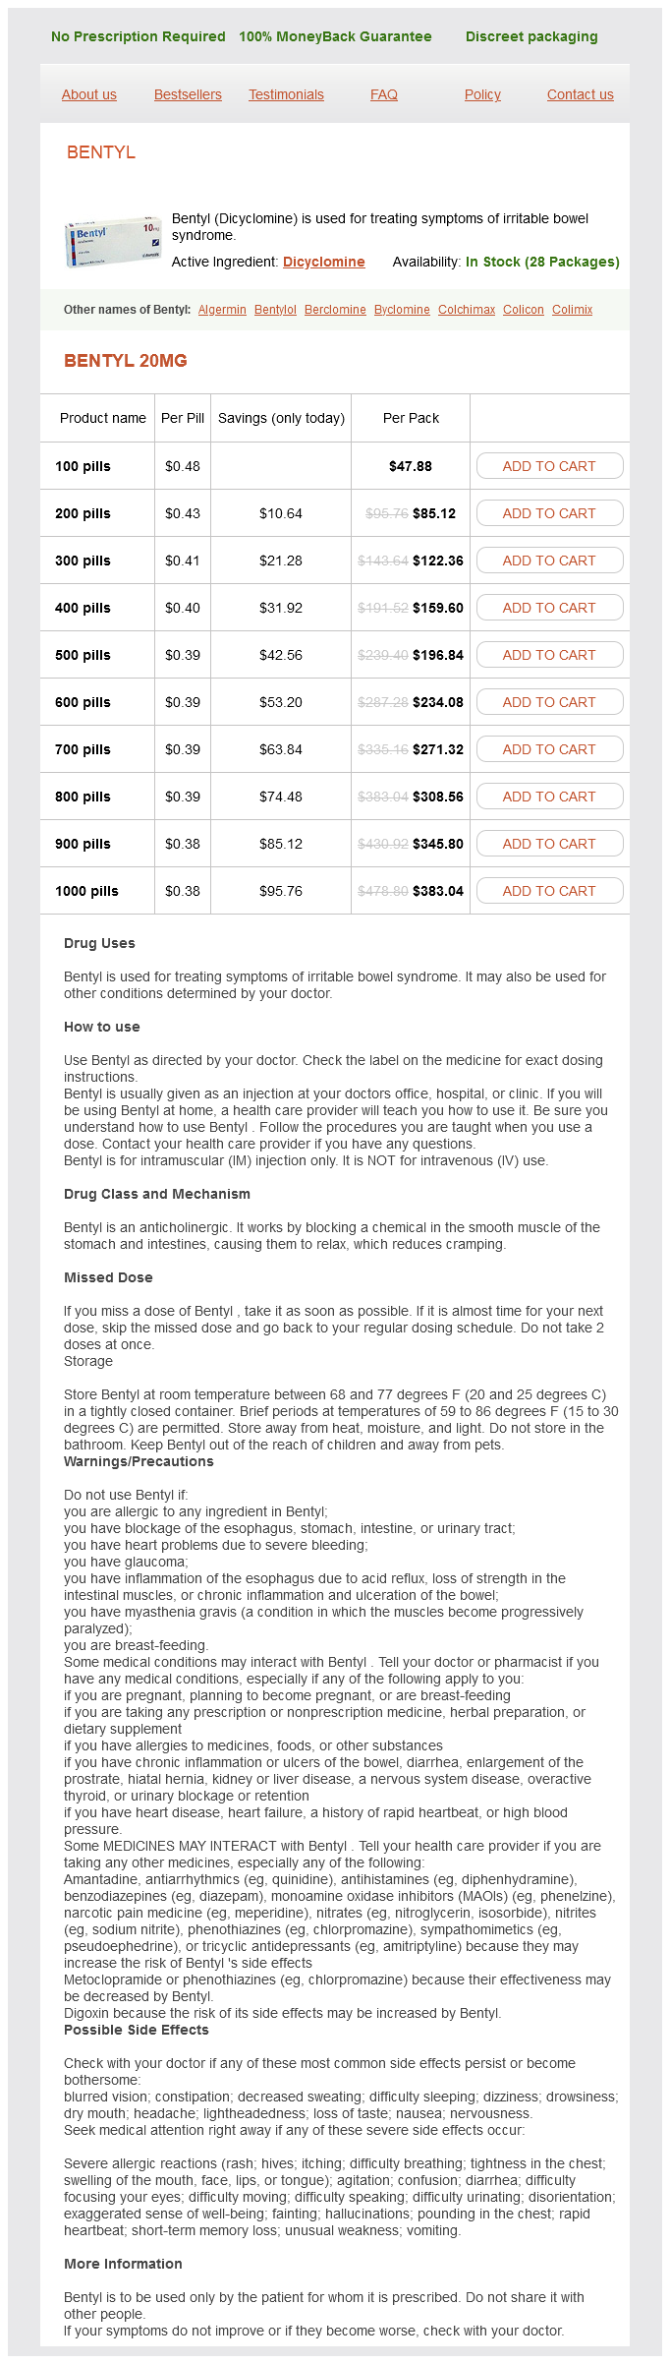Open the Testimonials page

pyautogui.click(x=286, y=94)
